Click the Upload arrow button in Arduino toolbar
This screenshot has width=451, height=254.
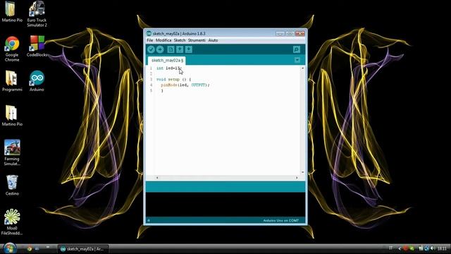pyautogui.click(x=160, y=49)
